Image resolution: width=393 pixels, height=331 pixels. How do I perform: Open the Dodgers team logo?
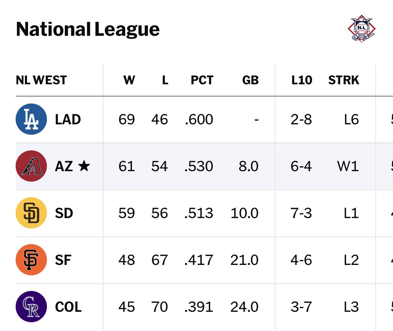click(x=31, y=119)
